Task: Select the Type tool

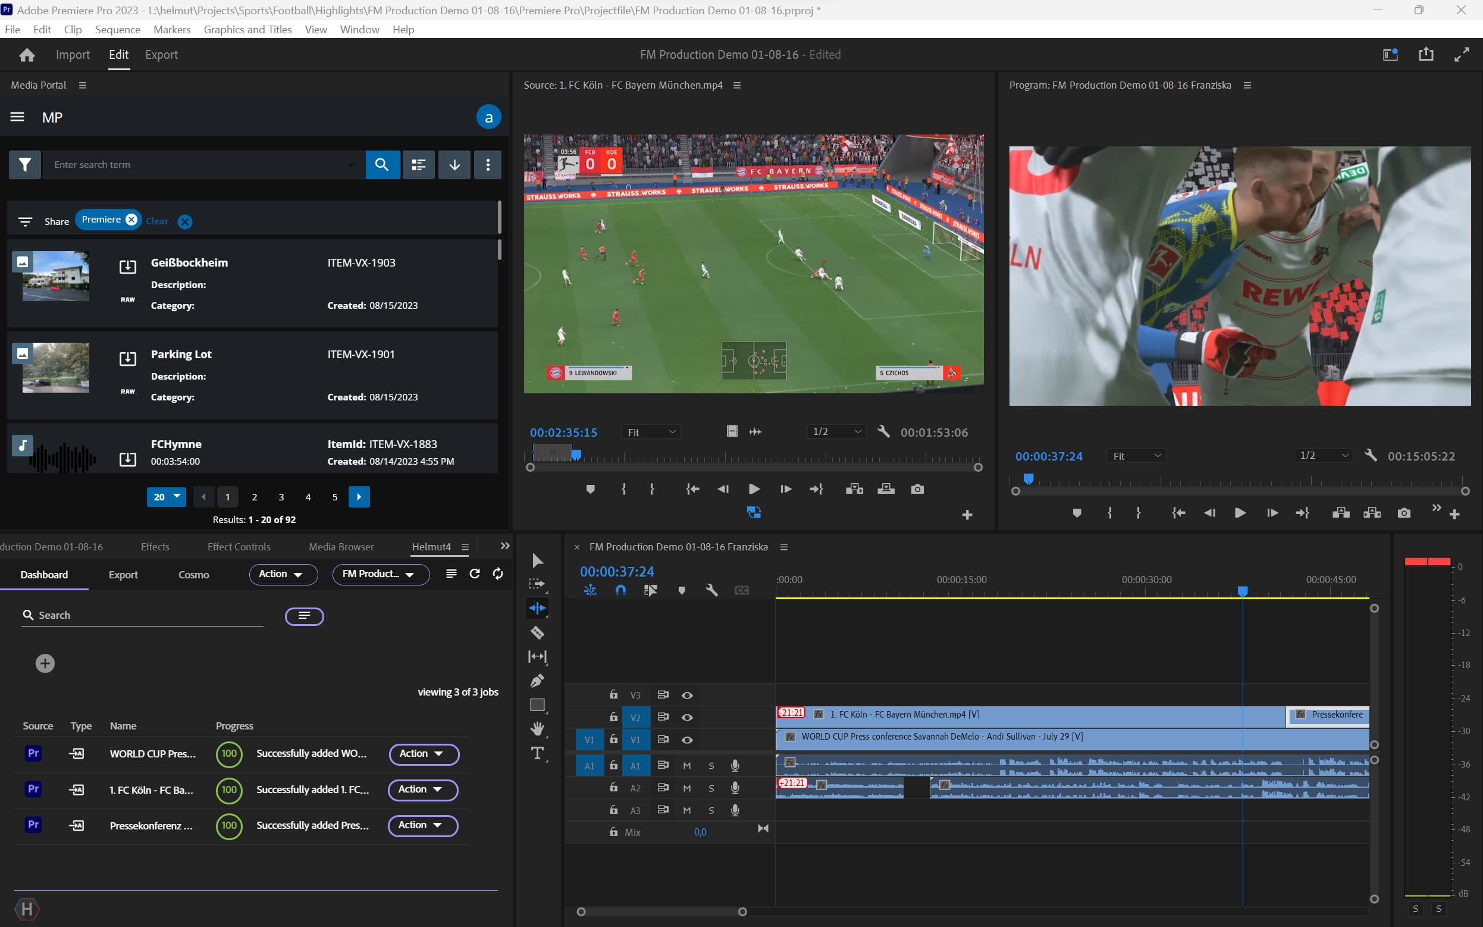Action: [537, 753]
